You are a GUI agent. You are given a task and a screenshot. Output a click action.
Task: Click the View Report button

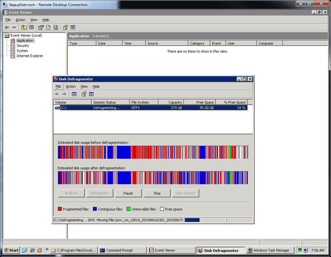tap(186, 193)
